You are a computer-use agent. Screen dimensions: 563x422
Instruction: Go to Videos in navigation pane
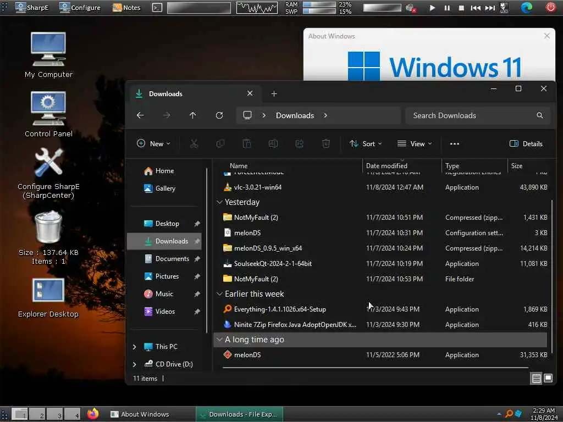[164, 312]
